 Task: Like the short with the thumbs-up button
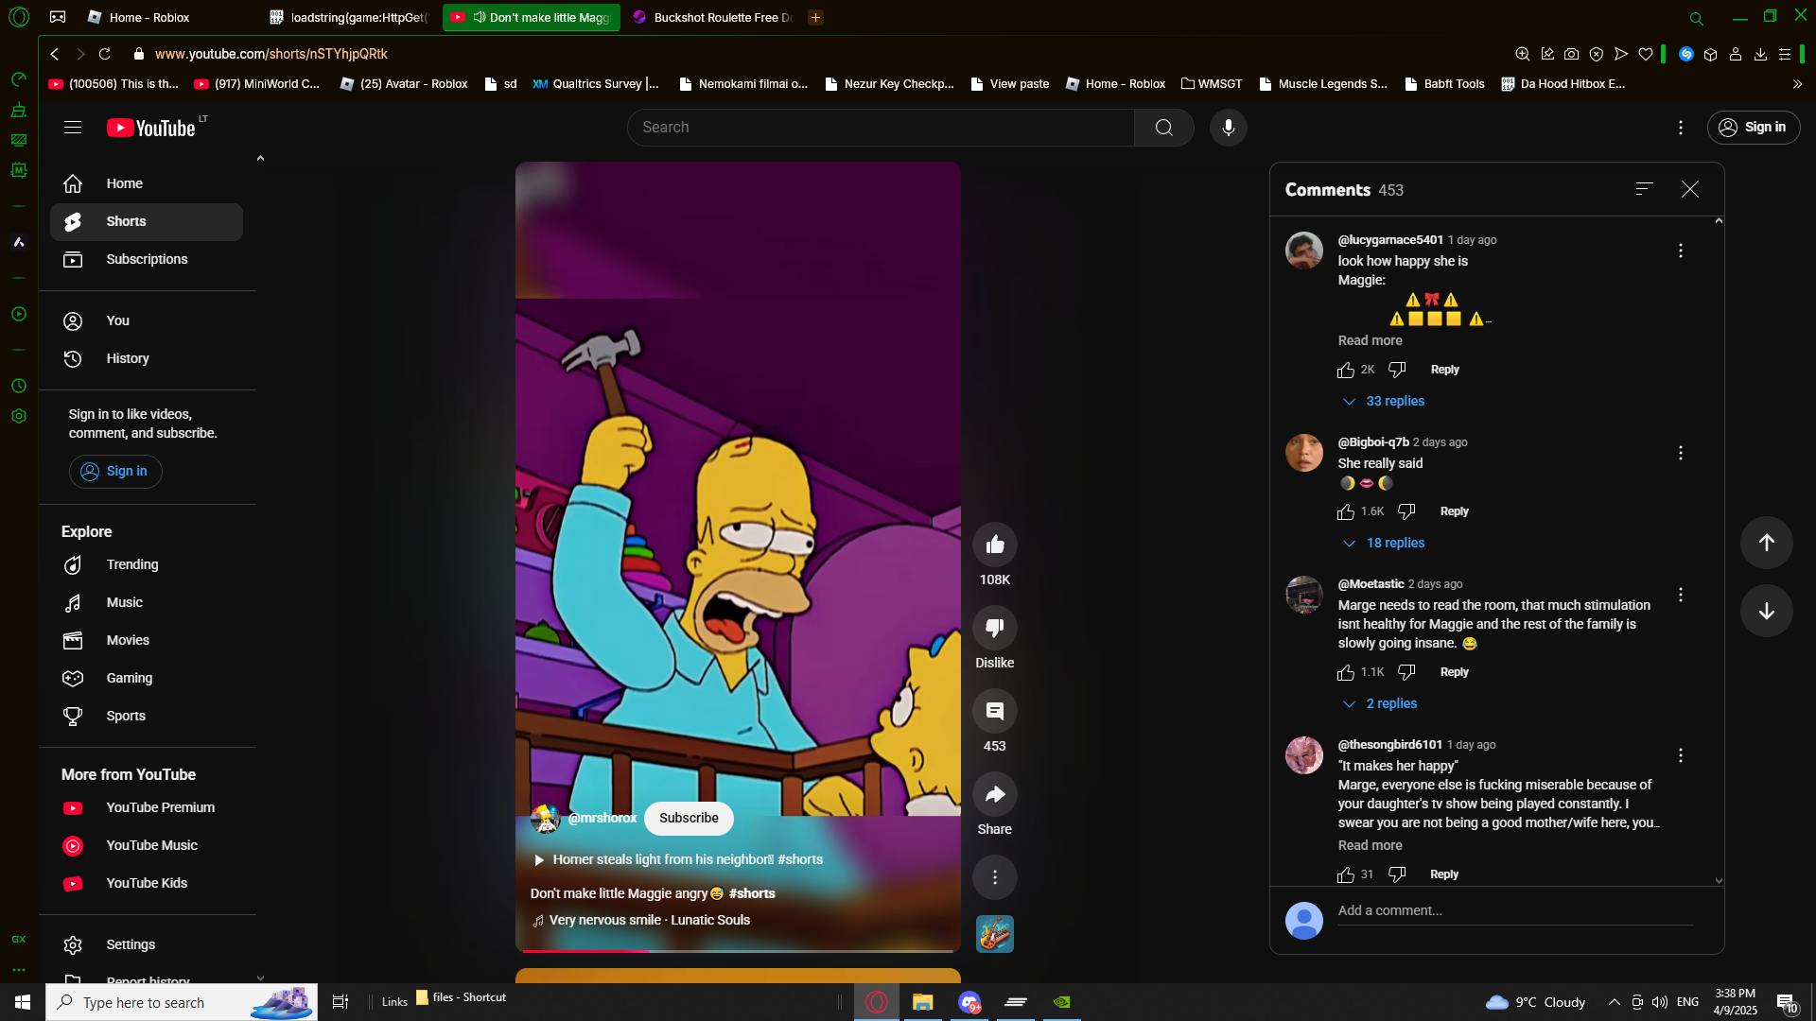[995, 545]
